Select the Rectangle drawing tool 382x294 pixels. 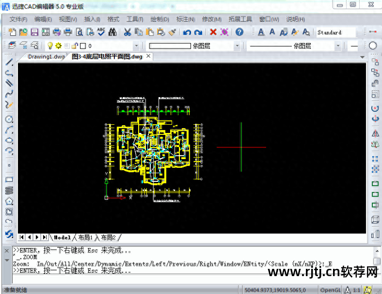[x=9, y=179]
